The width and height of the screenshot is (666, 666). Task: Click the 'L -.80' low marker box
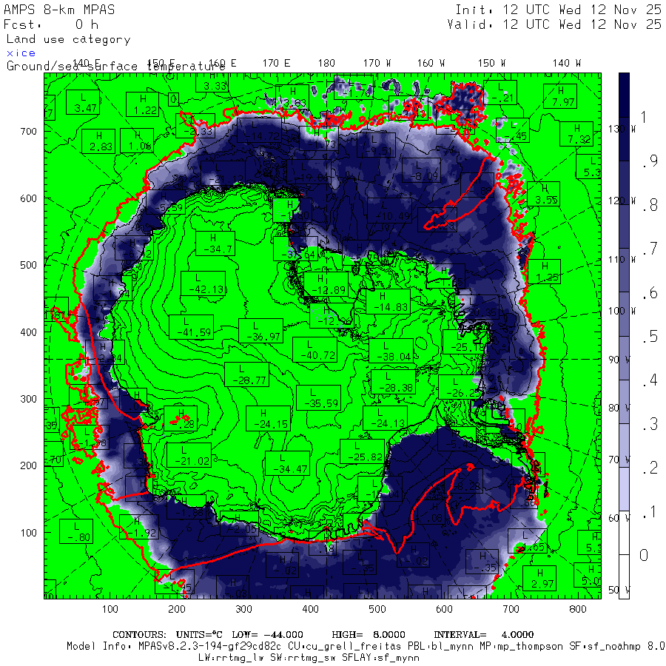click(x=76, y=531)
